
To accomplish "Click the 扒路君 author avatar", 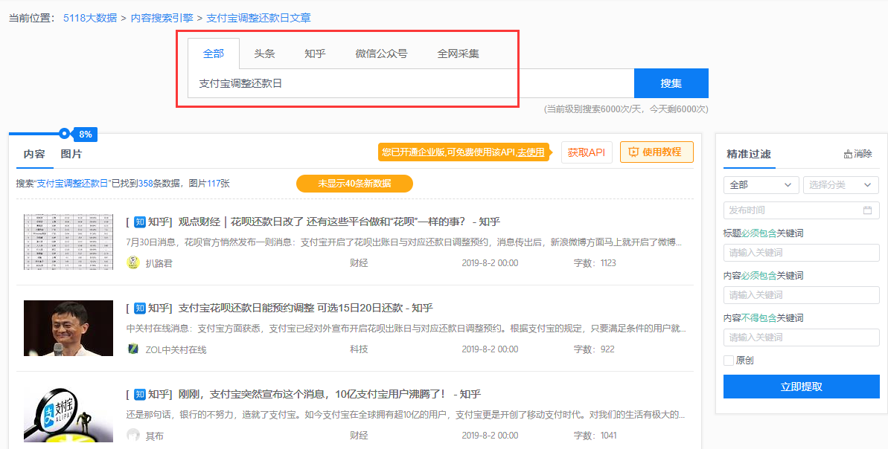I will 133,262.
